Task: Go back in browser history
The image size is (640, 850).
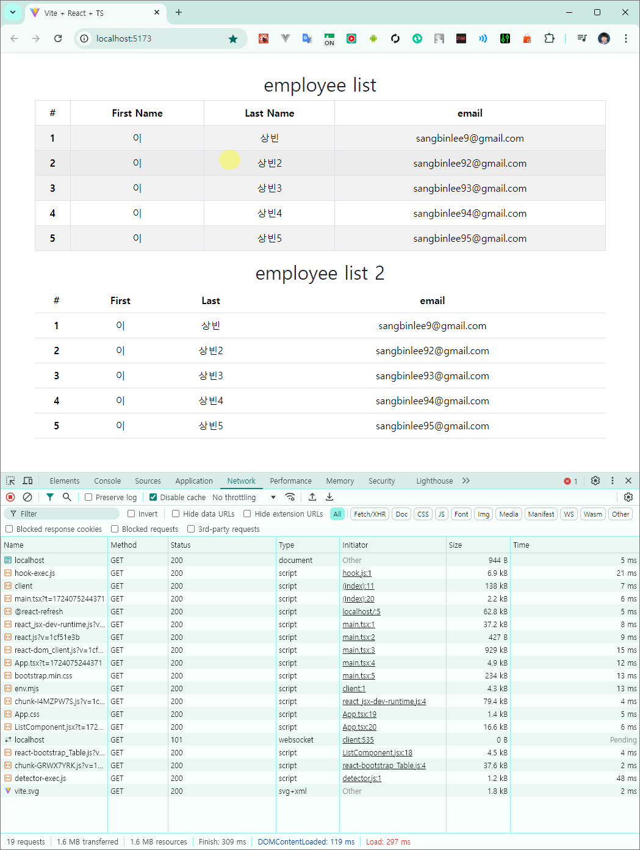Action: tap(14, 38)
